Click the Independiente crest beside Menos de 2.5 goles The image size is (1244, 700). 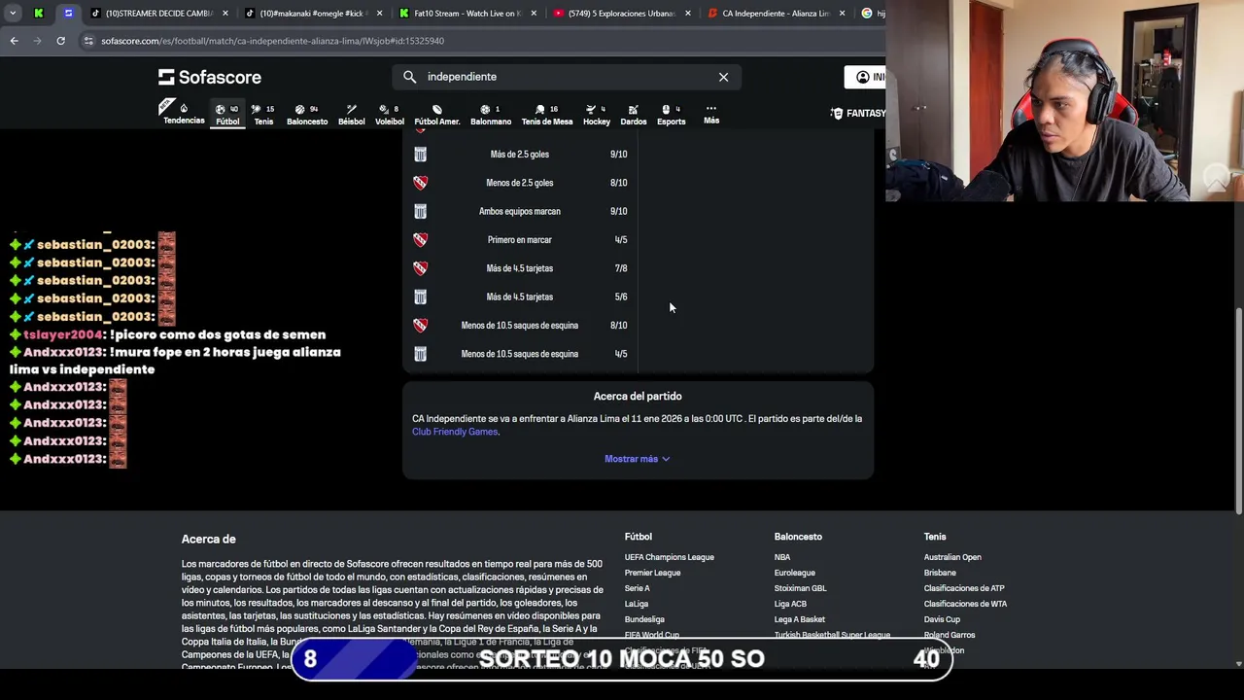420,183
